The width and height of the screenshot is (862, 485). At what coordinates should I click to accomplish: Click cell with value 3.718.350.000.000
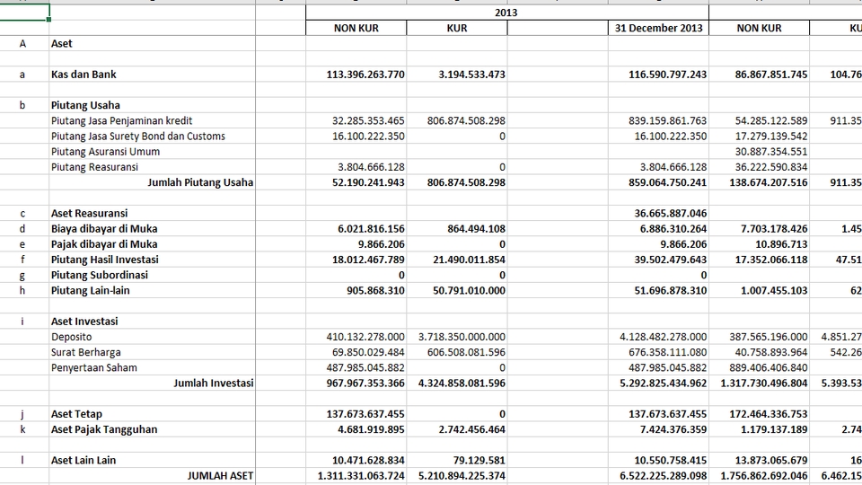(457, 336)
